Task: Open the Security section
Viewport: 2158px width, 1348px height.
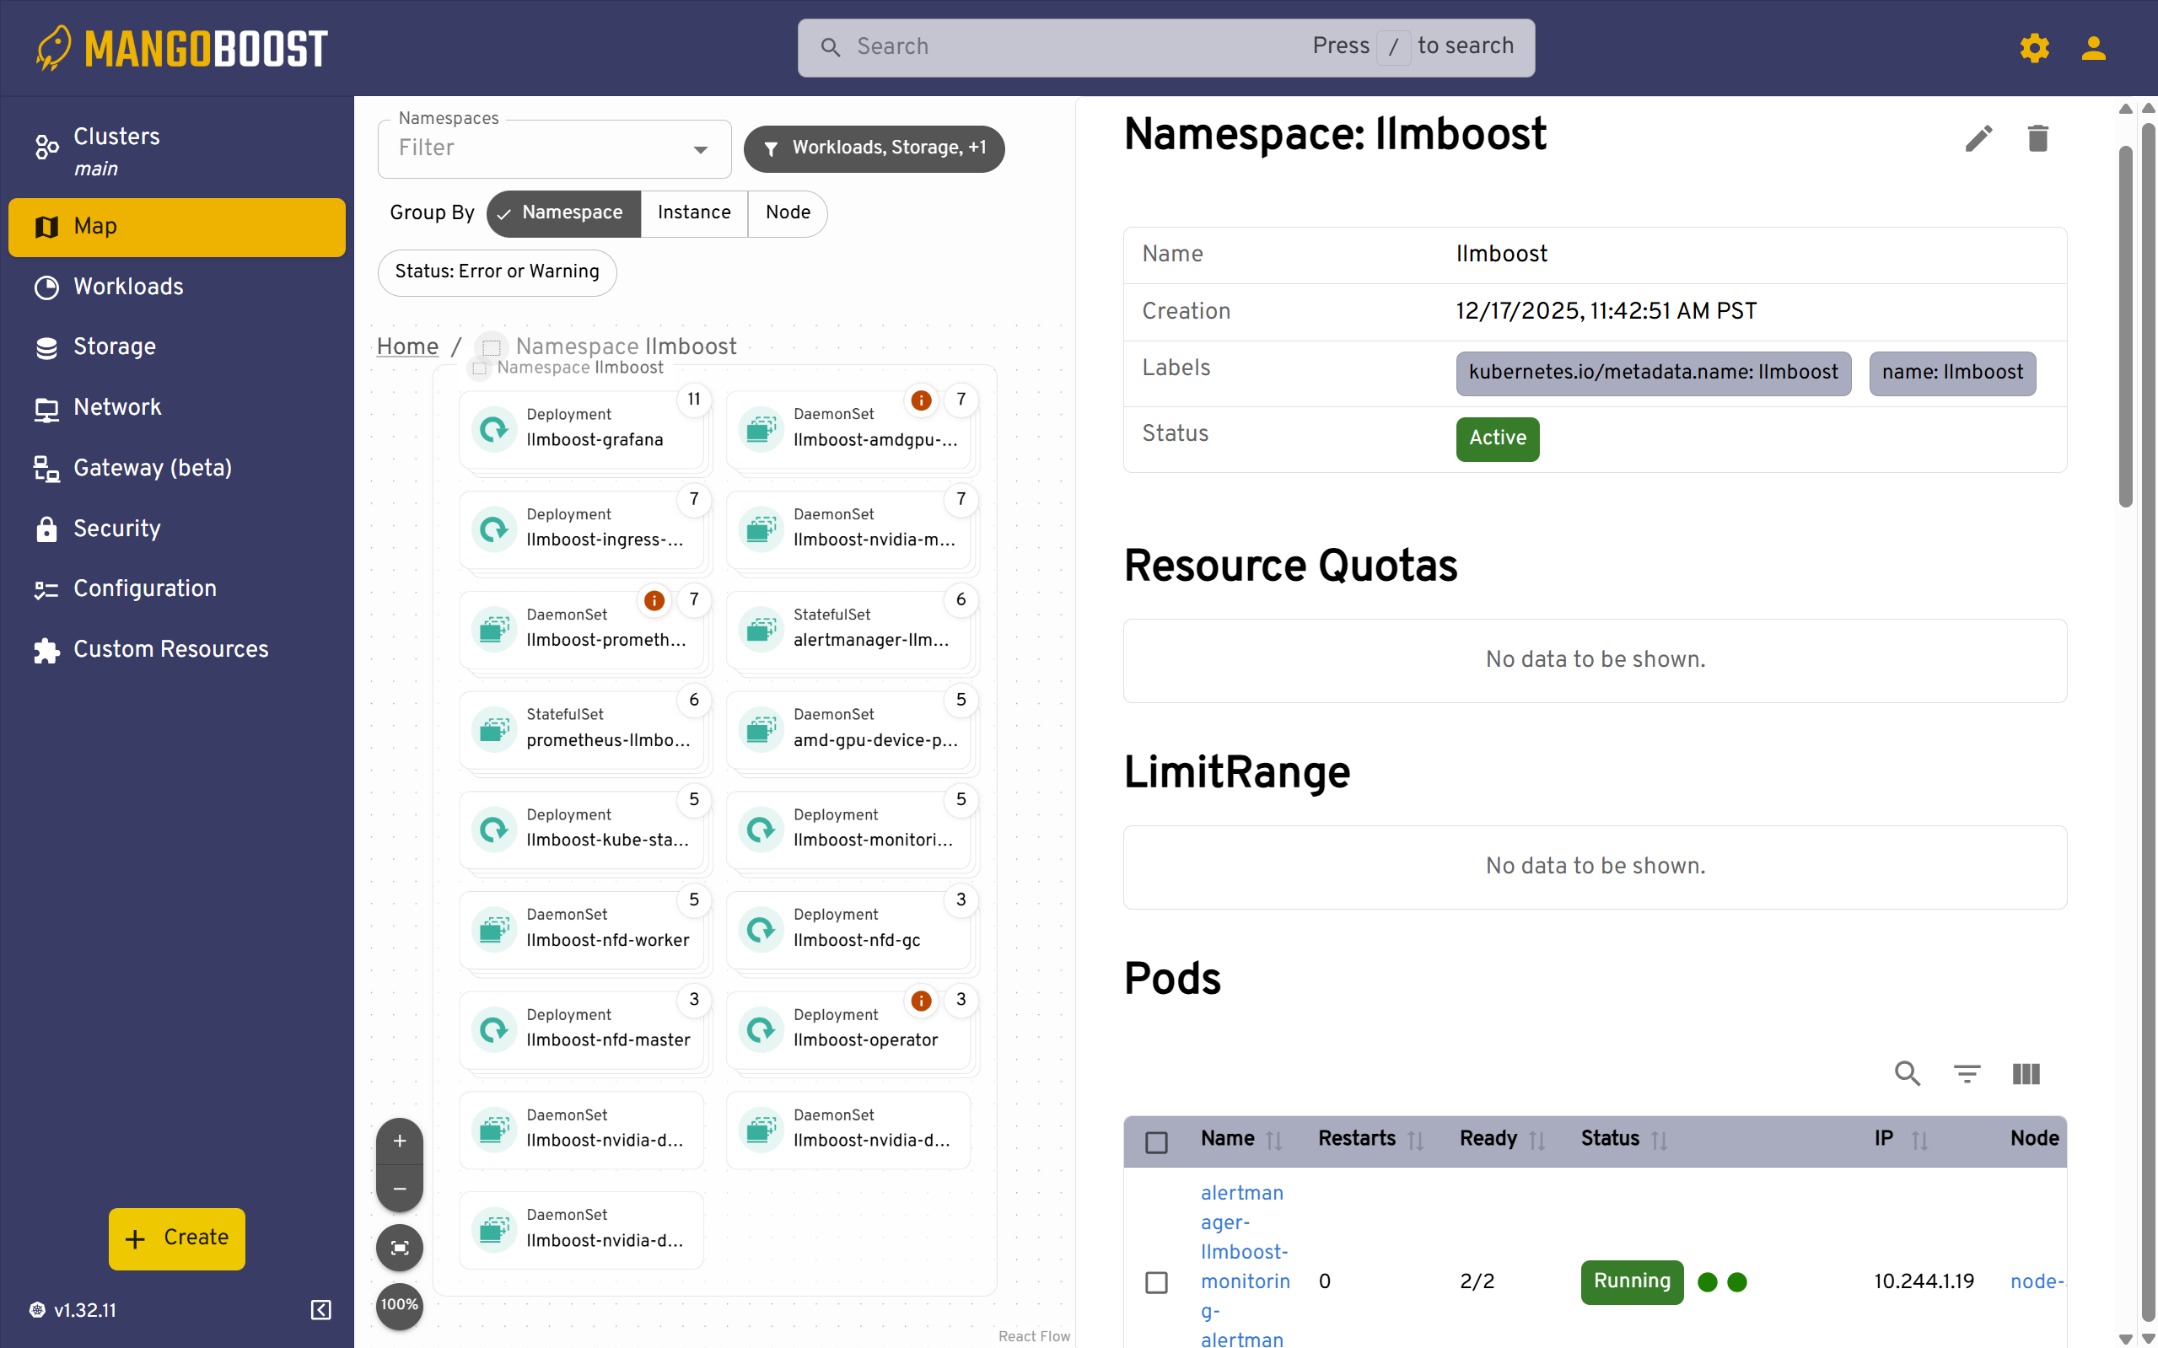Action: [117, 528]
